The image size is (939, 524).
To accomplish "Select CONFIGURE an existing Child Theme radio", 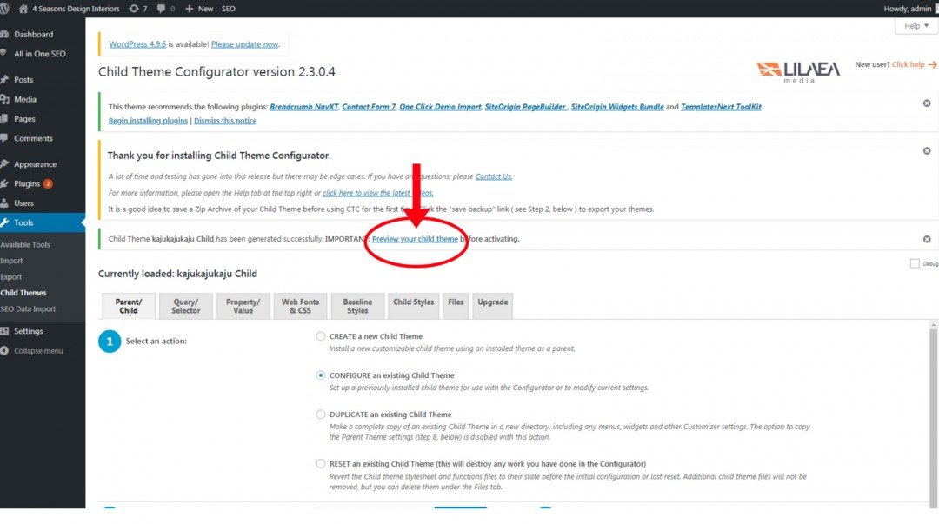I will click(320, 375).
